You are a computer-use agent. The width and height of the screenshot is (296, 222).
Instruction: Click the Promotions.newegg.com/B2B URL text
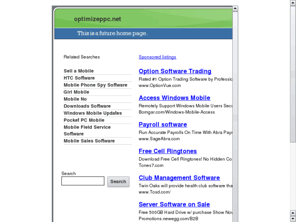[169, 219]
